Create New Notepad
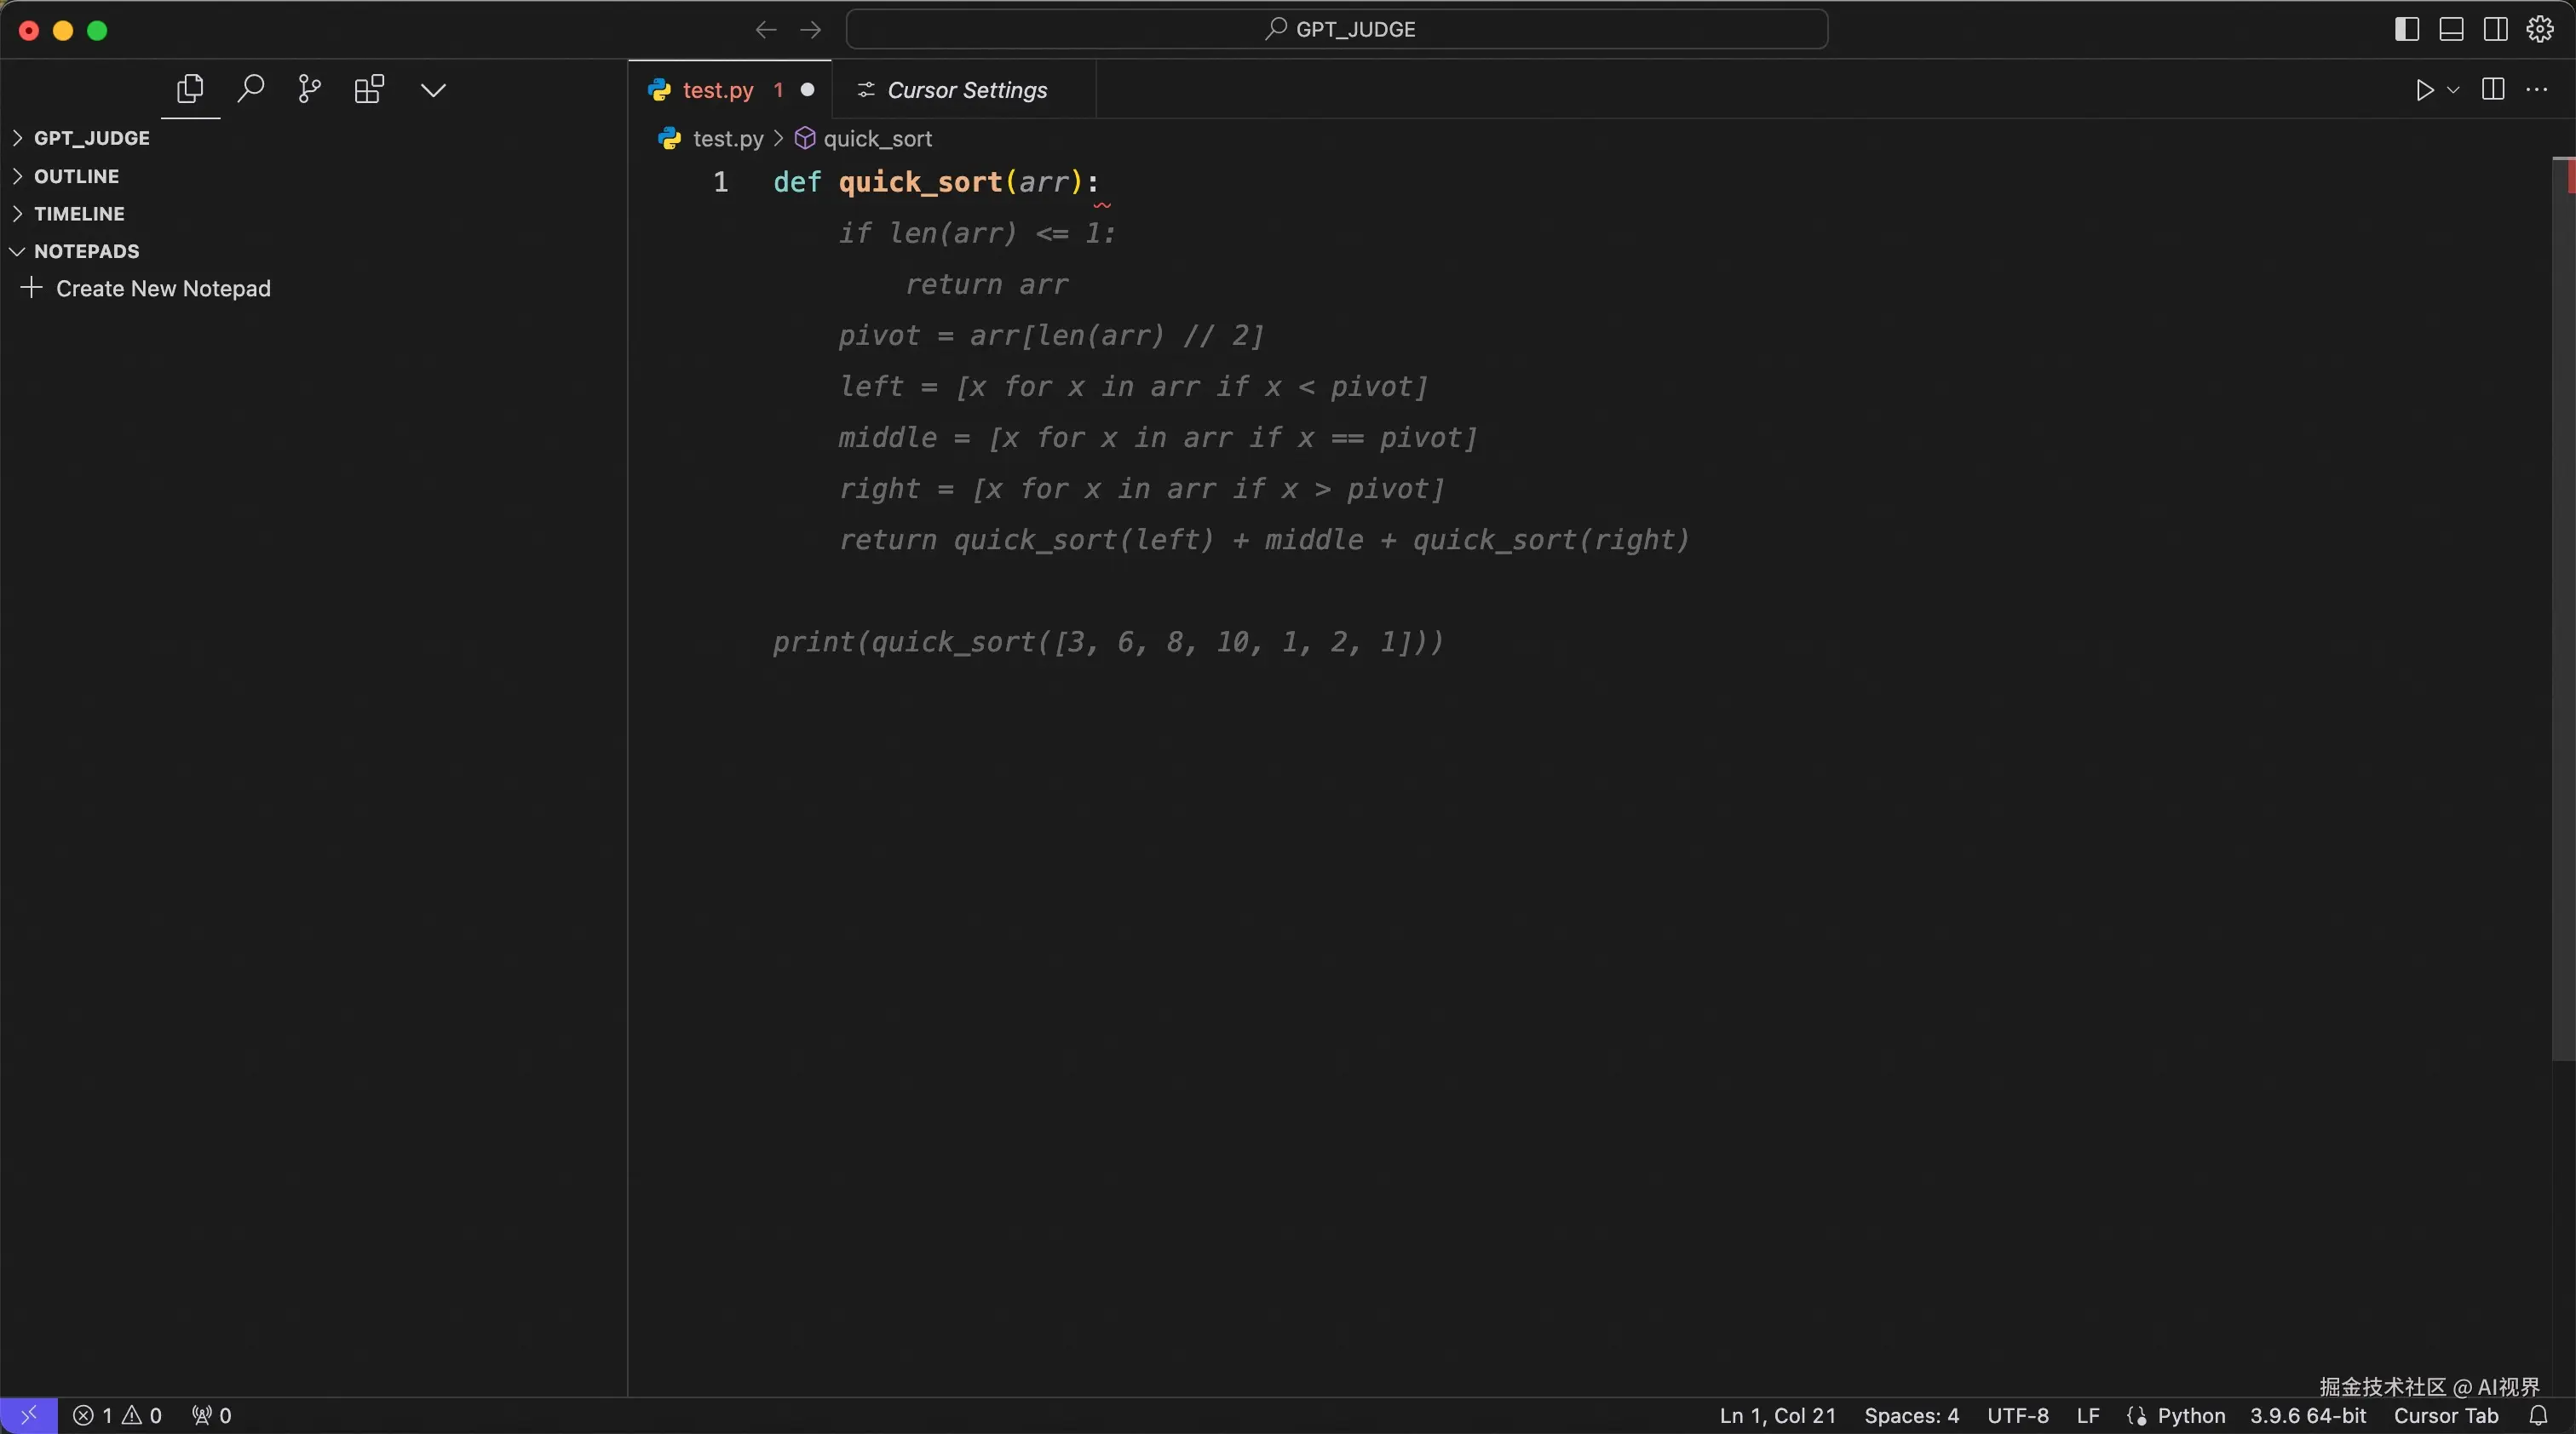 (162, 289)
